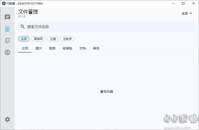Image resolution: width=199 pixels, height=130 pixels.
Task: Switch to the 图片 tab
Action: click(39, 48)
